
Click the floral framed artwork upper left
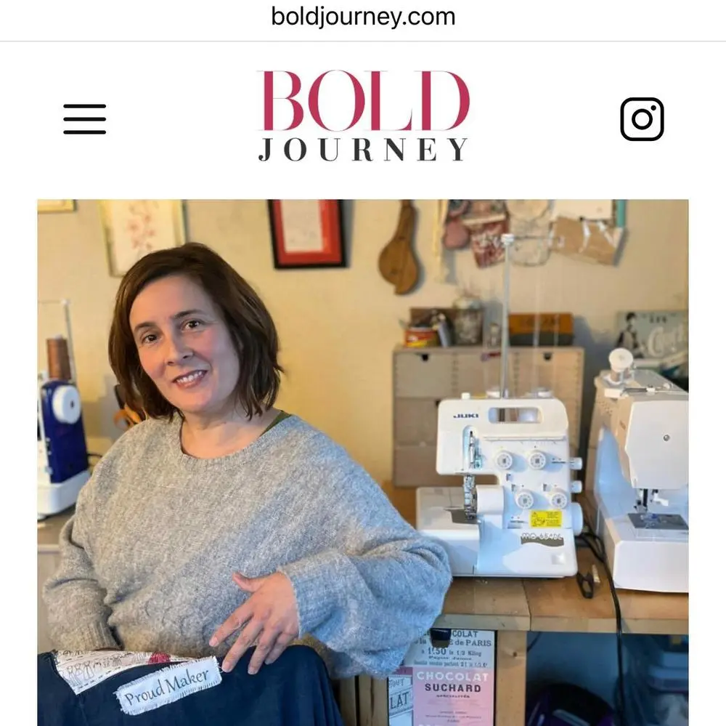142,234
